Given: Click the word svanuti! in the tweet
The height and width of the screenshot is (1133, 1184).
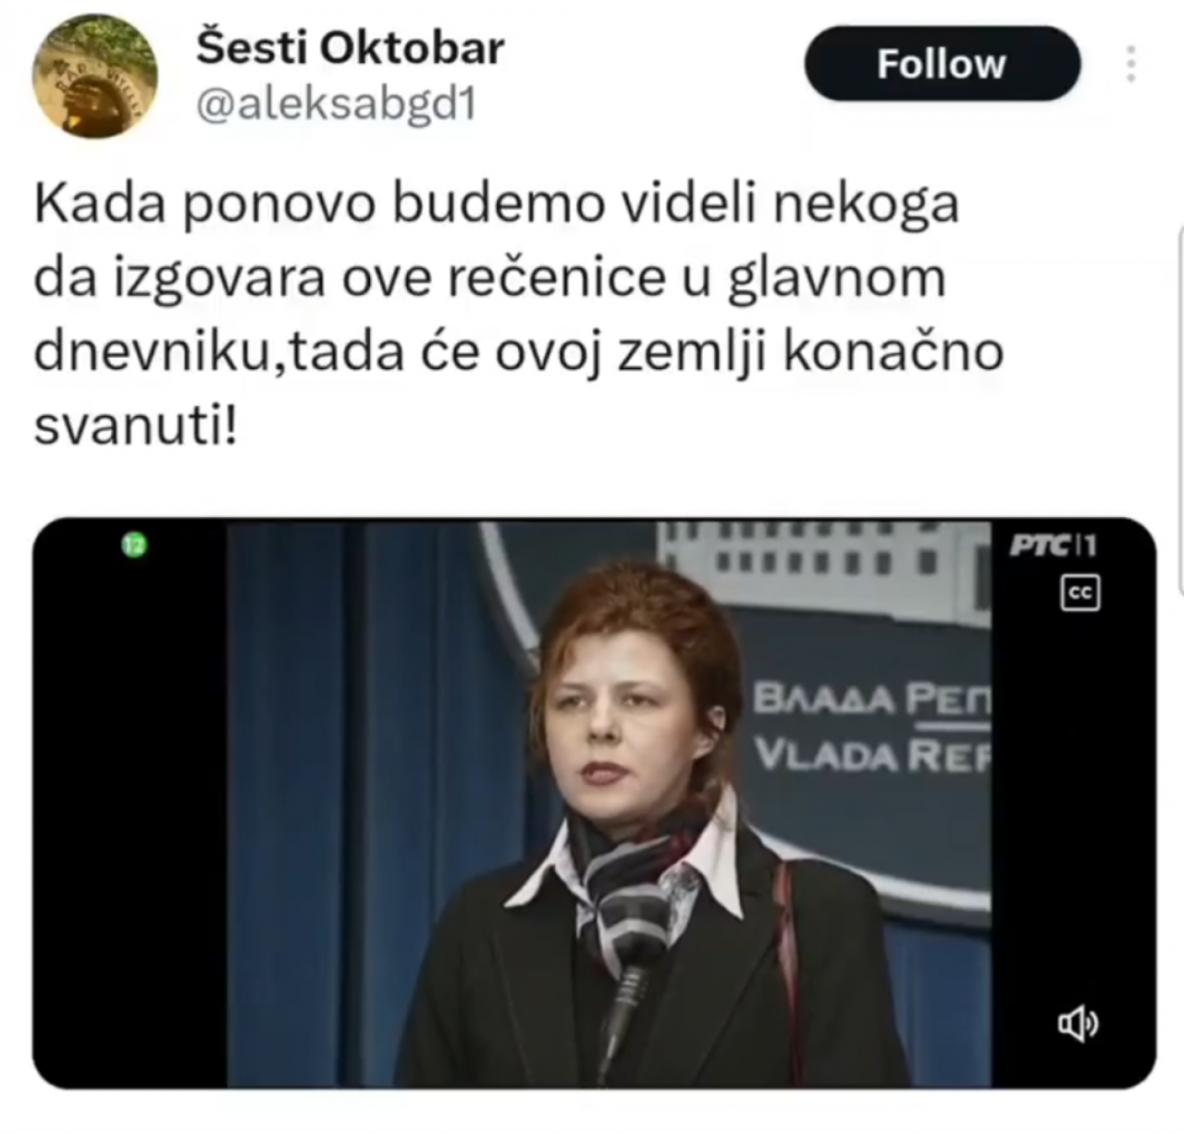Looking at the screenshot, I should pos(135,426).
